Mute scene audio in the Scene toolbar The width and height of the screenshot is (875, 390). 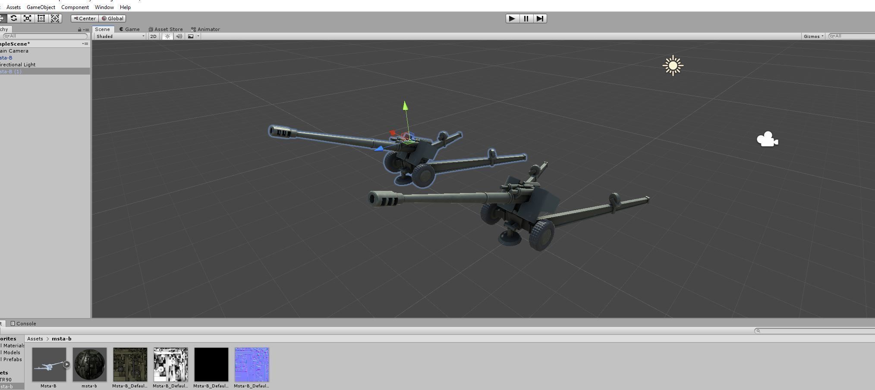point(179,36)
